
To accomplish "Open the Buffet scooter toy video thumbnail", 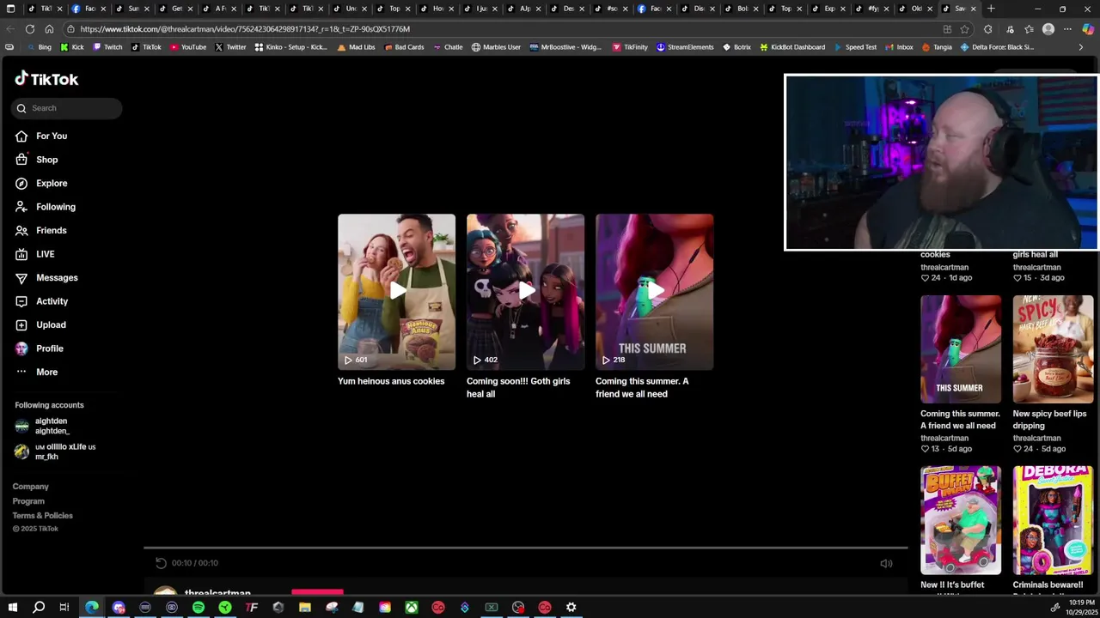I will pyautogui.click(x=961, y=520).
